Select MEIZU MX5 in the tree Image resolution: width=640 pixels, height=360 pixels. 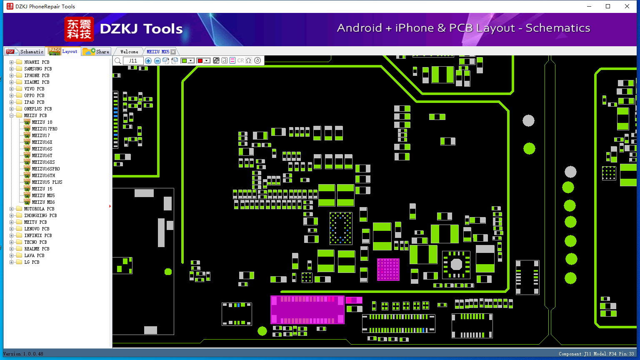coord(43,195)
